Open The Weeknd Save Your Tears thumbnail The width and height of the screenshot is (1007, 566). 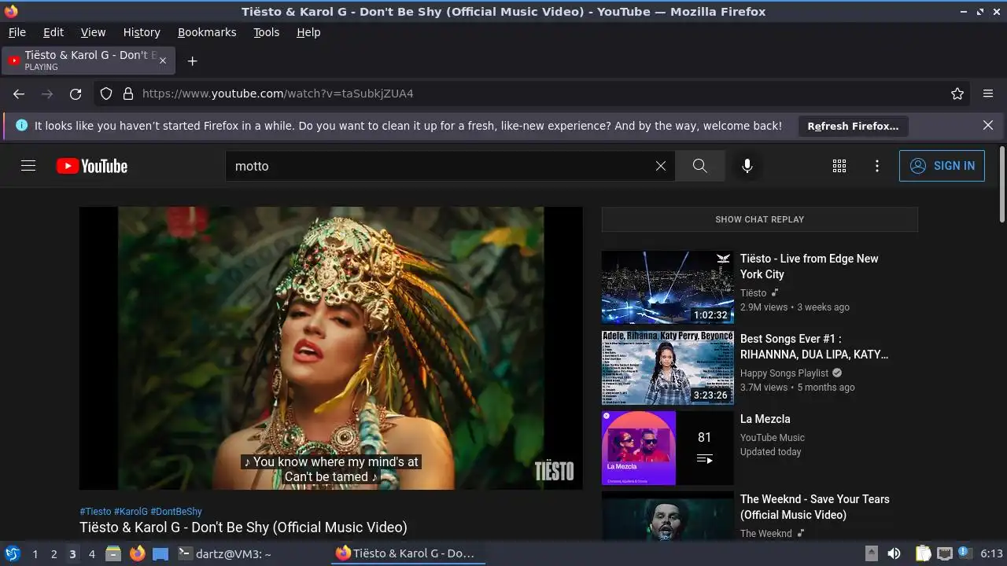[667, 516]
